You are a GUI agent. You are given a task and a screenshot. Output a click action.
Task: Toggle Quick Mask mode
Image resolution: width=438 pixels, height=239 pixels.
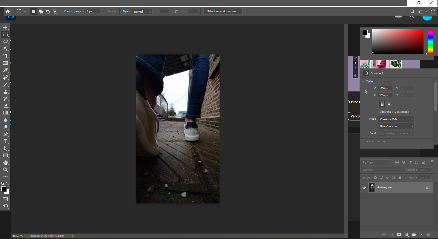[5, 199]
